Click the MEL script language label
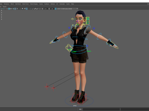This screenshot has width=149, height=111. pos(80,109)
